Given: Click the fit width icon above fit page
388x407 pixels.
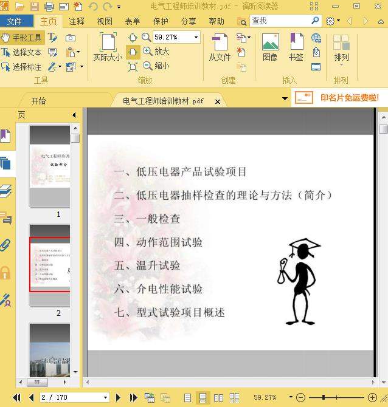Looking at the screenshot, I should point(133,38).
